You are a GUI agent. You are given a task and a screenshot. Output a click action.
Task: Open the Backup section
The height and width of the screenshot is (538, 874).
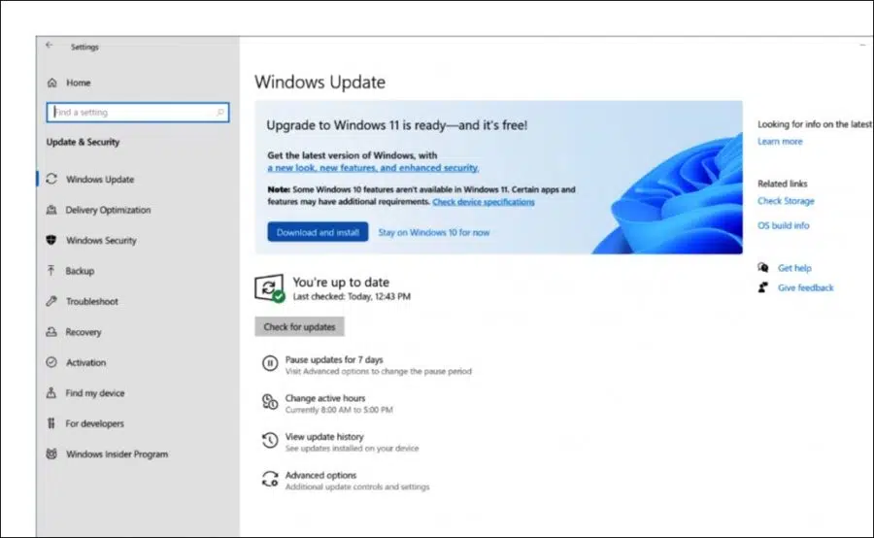pos(80,271)
